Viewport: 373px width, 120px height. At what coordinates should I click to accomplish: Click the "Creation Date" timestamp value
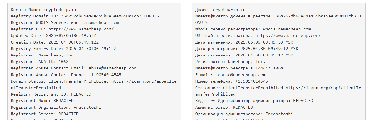pyautogui.click(x=73, y=42)
